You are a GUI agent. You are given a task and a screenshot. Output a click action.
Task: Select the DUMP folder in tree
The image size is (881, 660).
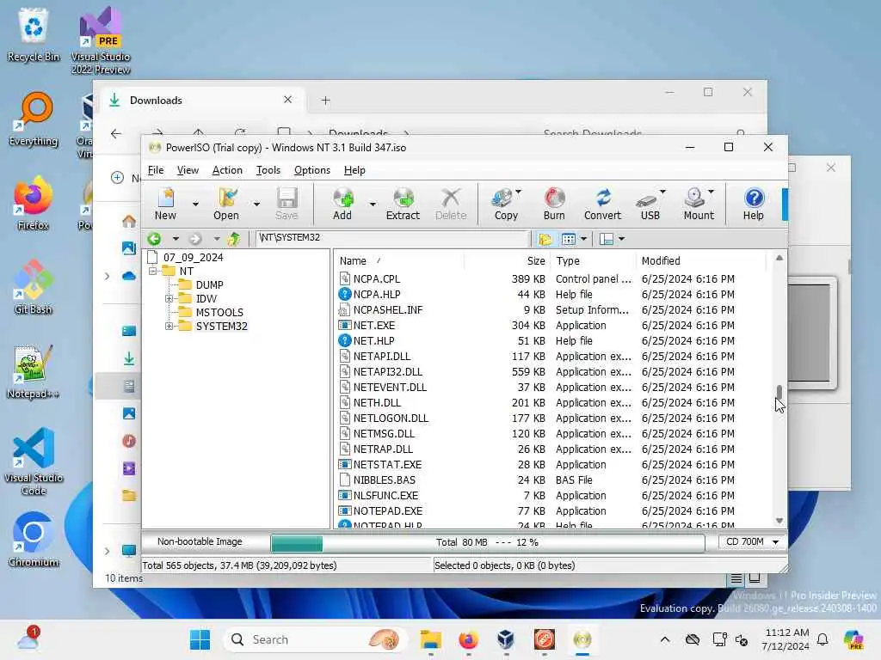(x=209, y=285)
